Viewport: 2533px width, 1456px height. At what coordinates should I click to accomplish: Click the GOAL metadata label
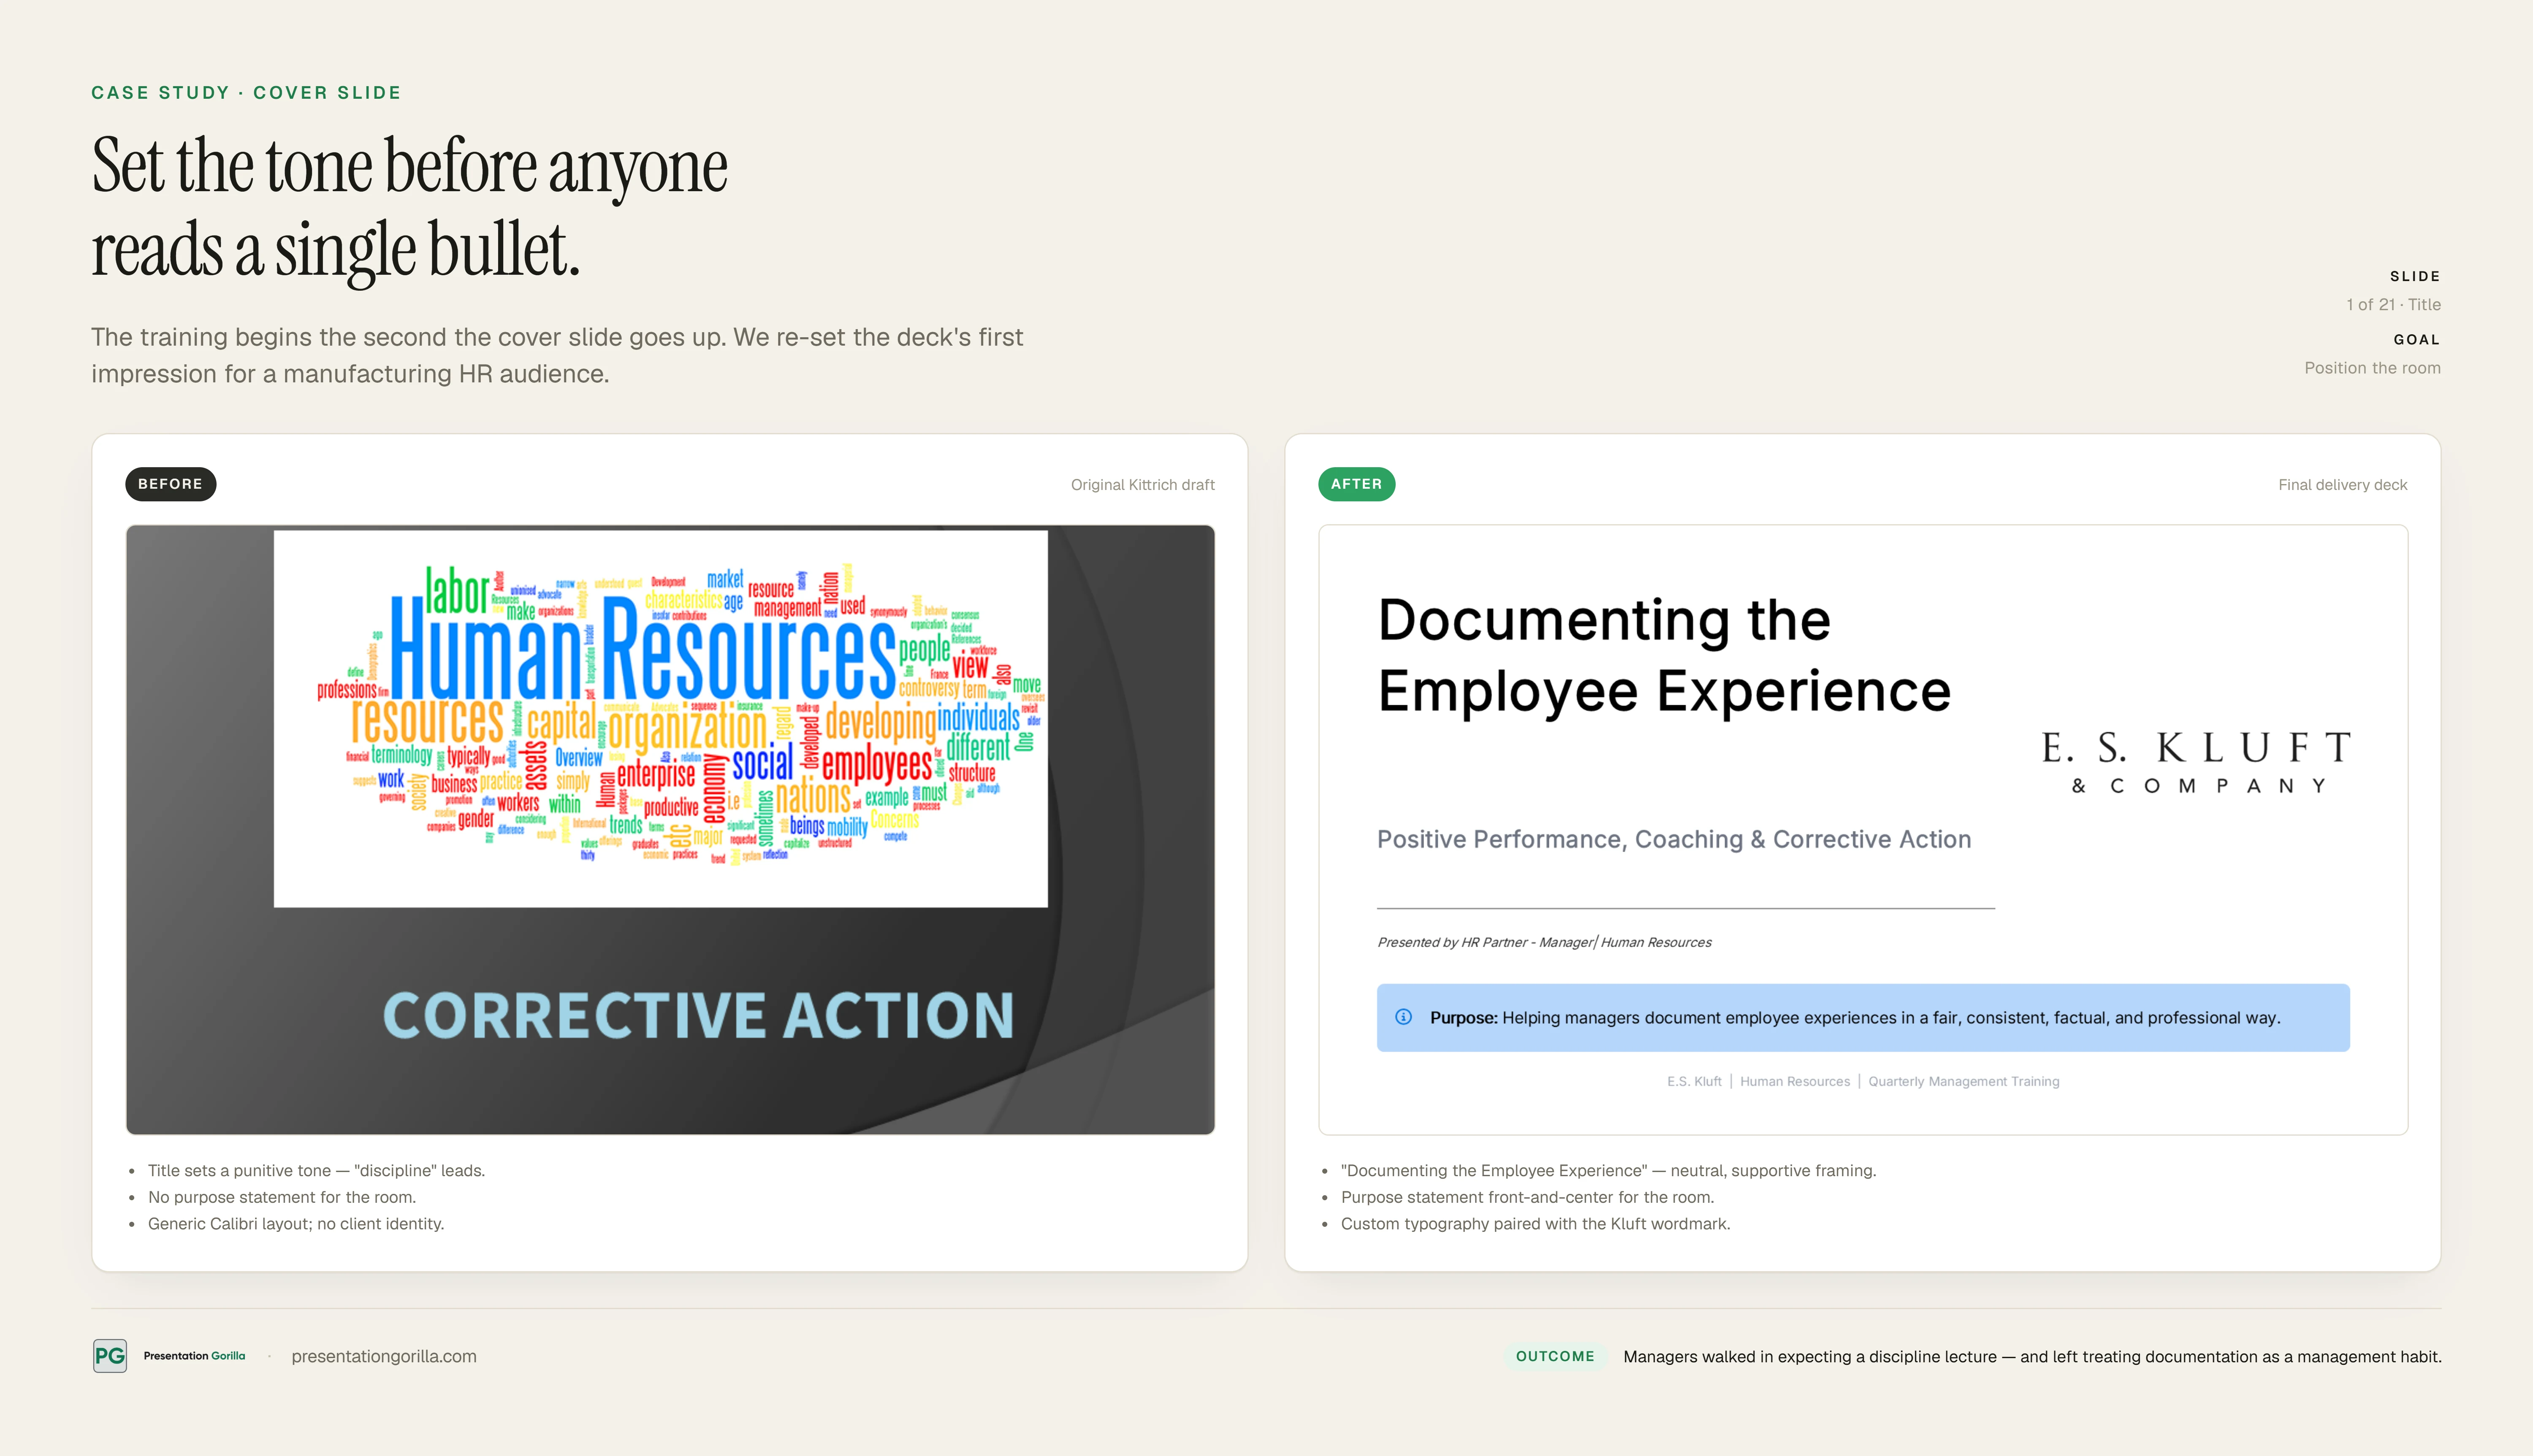pos(2417,340)
